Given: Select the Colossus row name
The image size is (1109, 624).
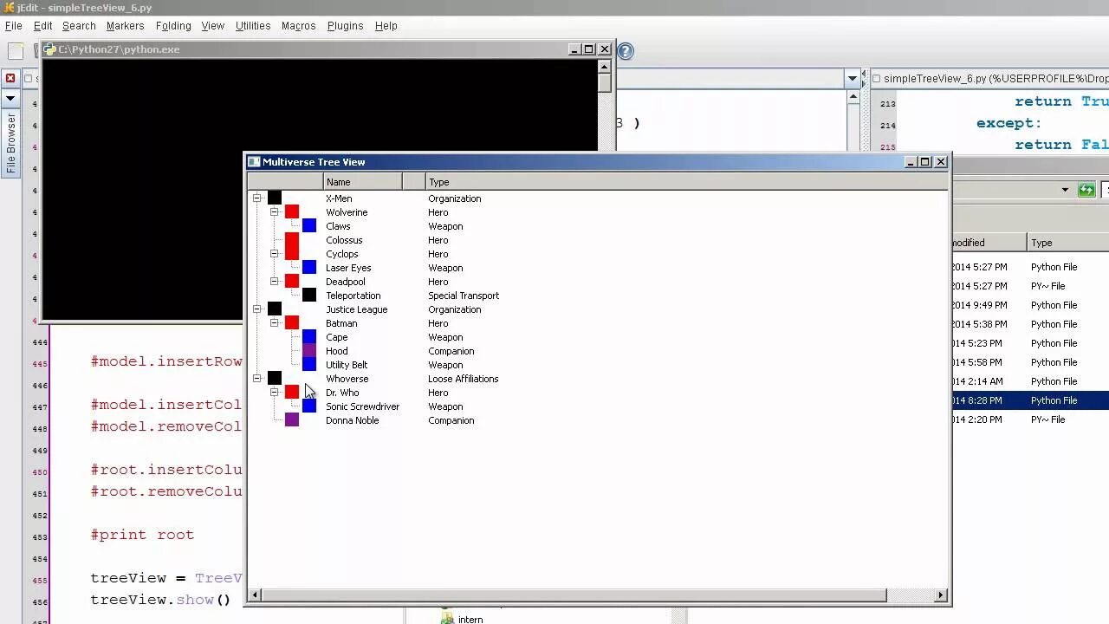Looking at the screenshot, I should click(344, 240).
